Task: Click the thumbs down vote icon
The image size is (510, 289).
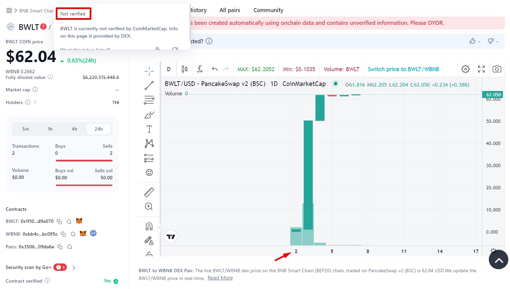Action: click(491, 41)
